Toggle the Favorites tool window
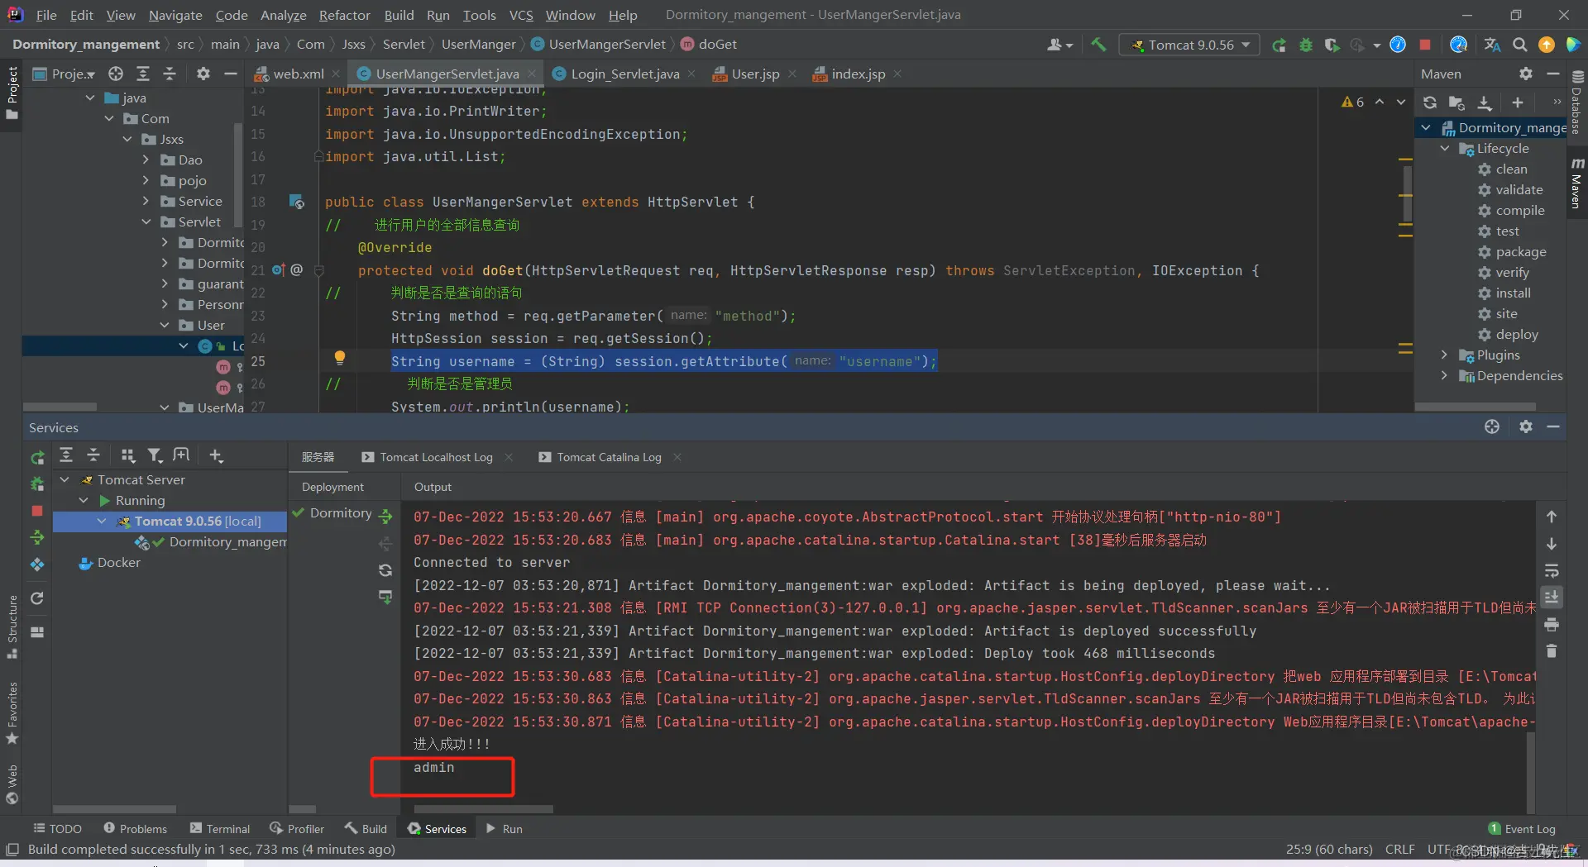The height and width of the screenshot is (867, 1588). 12,713
